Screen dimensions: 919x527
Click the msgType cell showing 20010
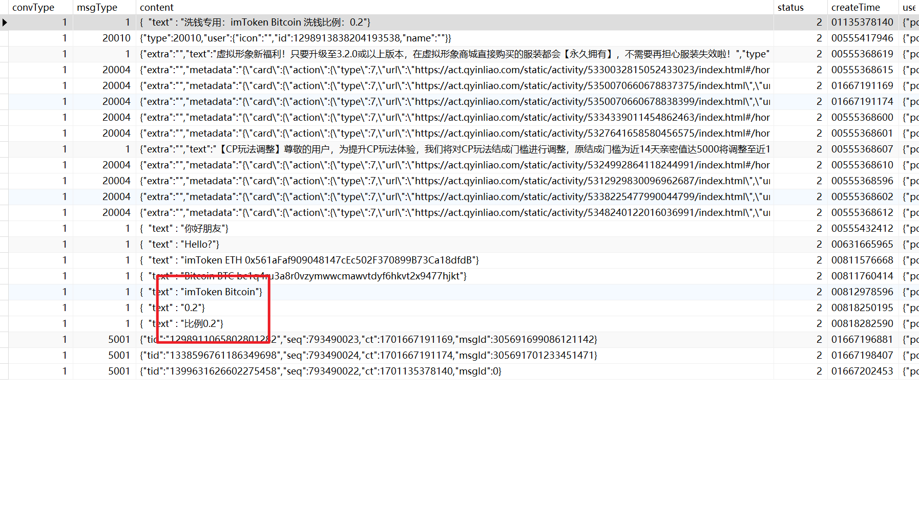pyautogui.click(x=104, y=38)
